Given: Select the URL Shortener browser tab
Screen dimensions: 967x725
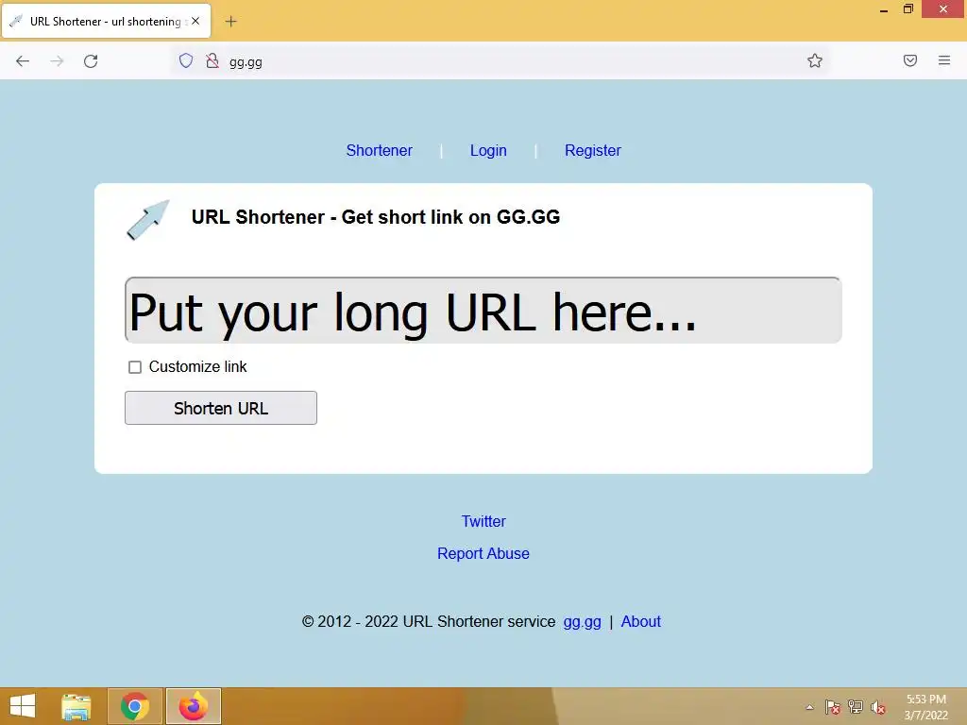Looking at the screenshot, I should click(106, 22).
